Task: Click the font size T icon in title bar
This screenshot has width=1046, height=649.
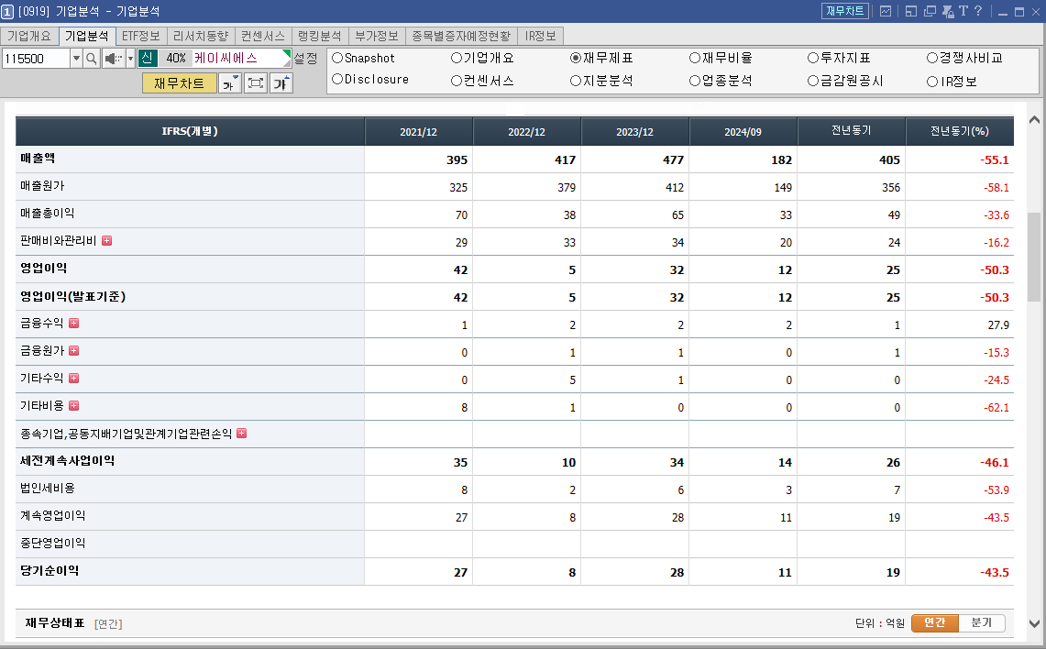Action: 963,10
